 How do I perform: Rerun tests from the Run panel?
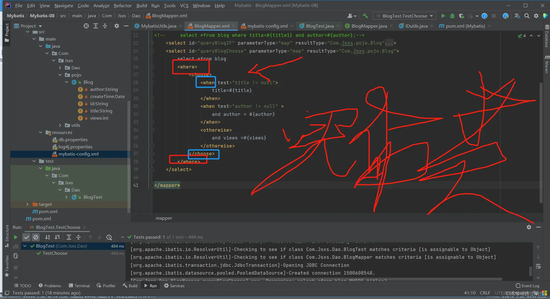tap(16, 237)
